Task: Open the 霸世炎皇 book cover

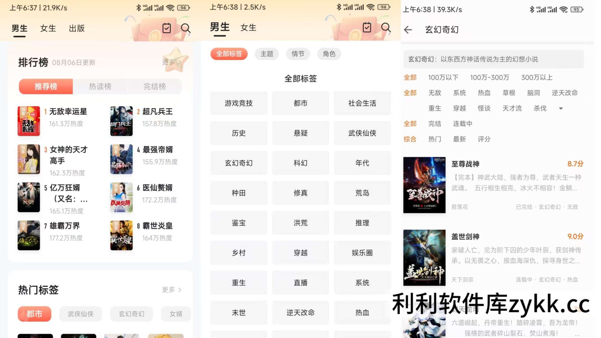Action: tap(121, 235)
